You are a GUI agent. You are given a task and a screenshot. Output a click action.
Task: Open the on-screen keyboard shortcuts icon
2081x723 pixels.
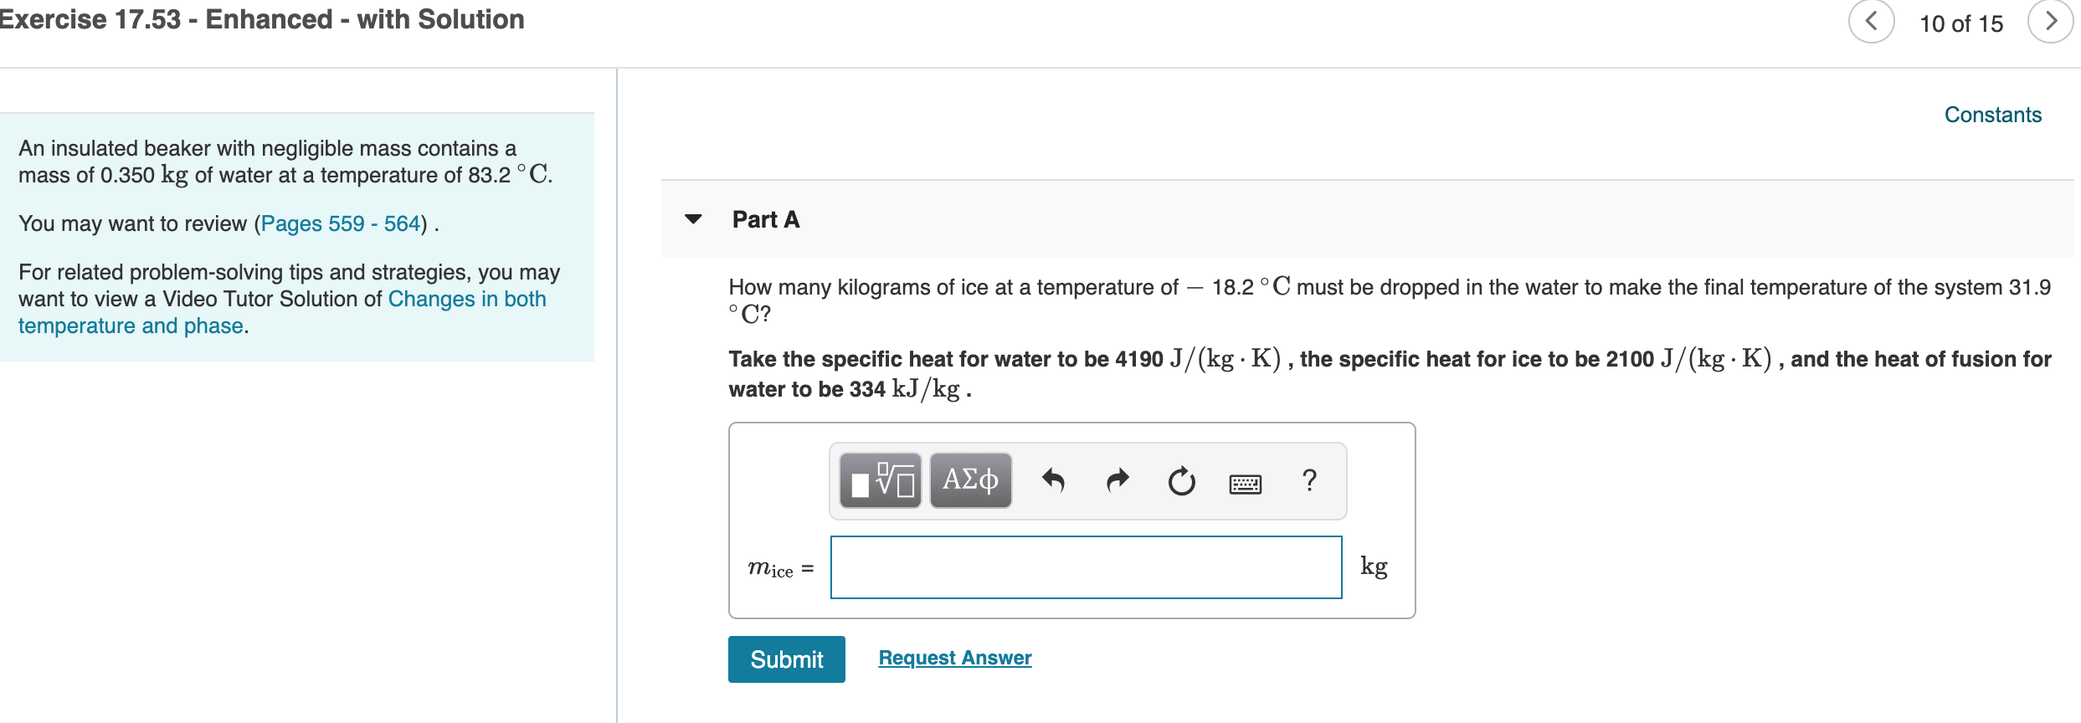[1245, 482]
